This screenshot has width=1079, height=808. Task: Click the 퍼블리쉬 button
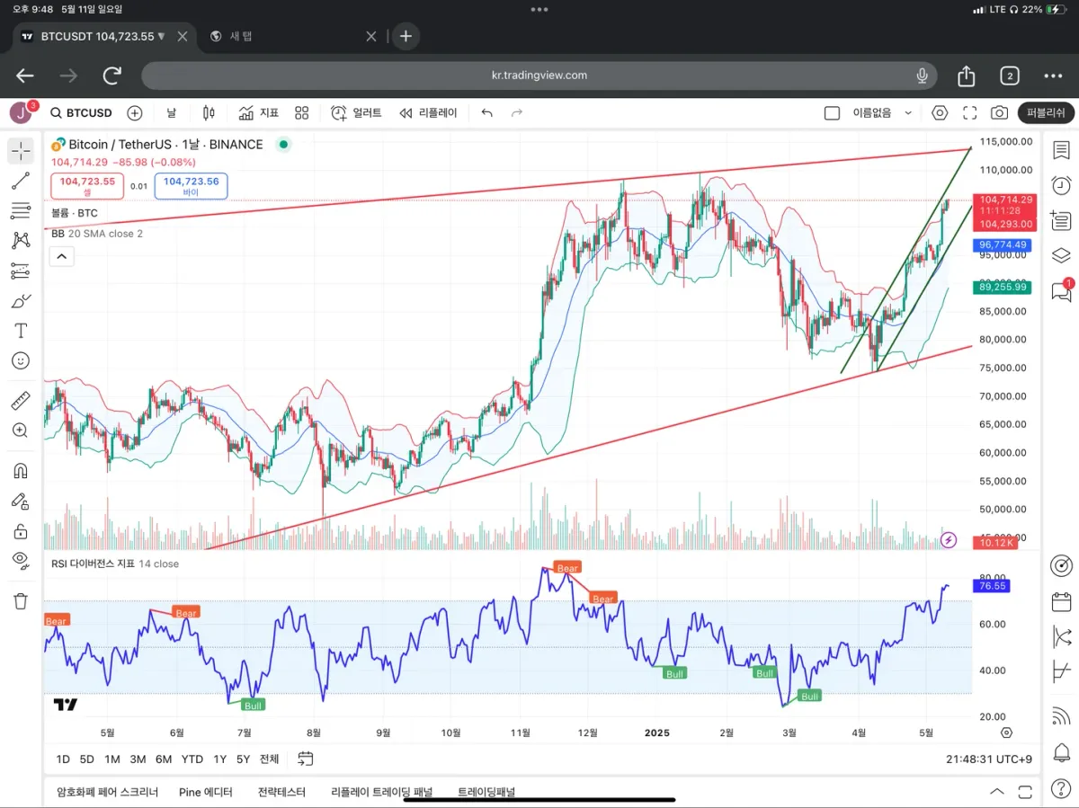(x=1046, y=113)
